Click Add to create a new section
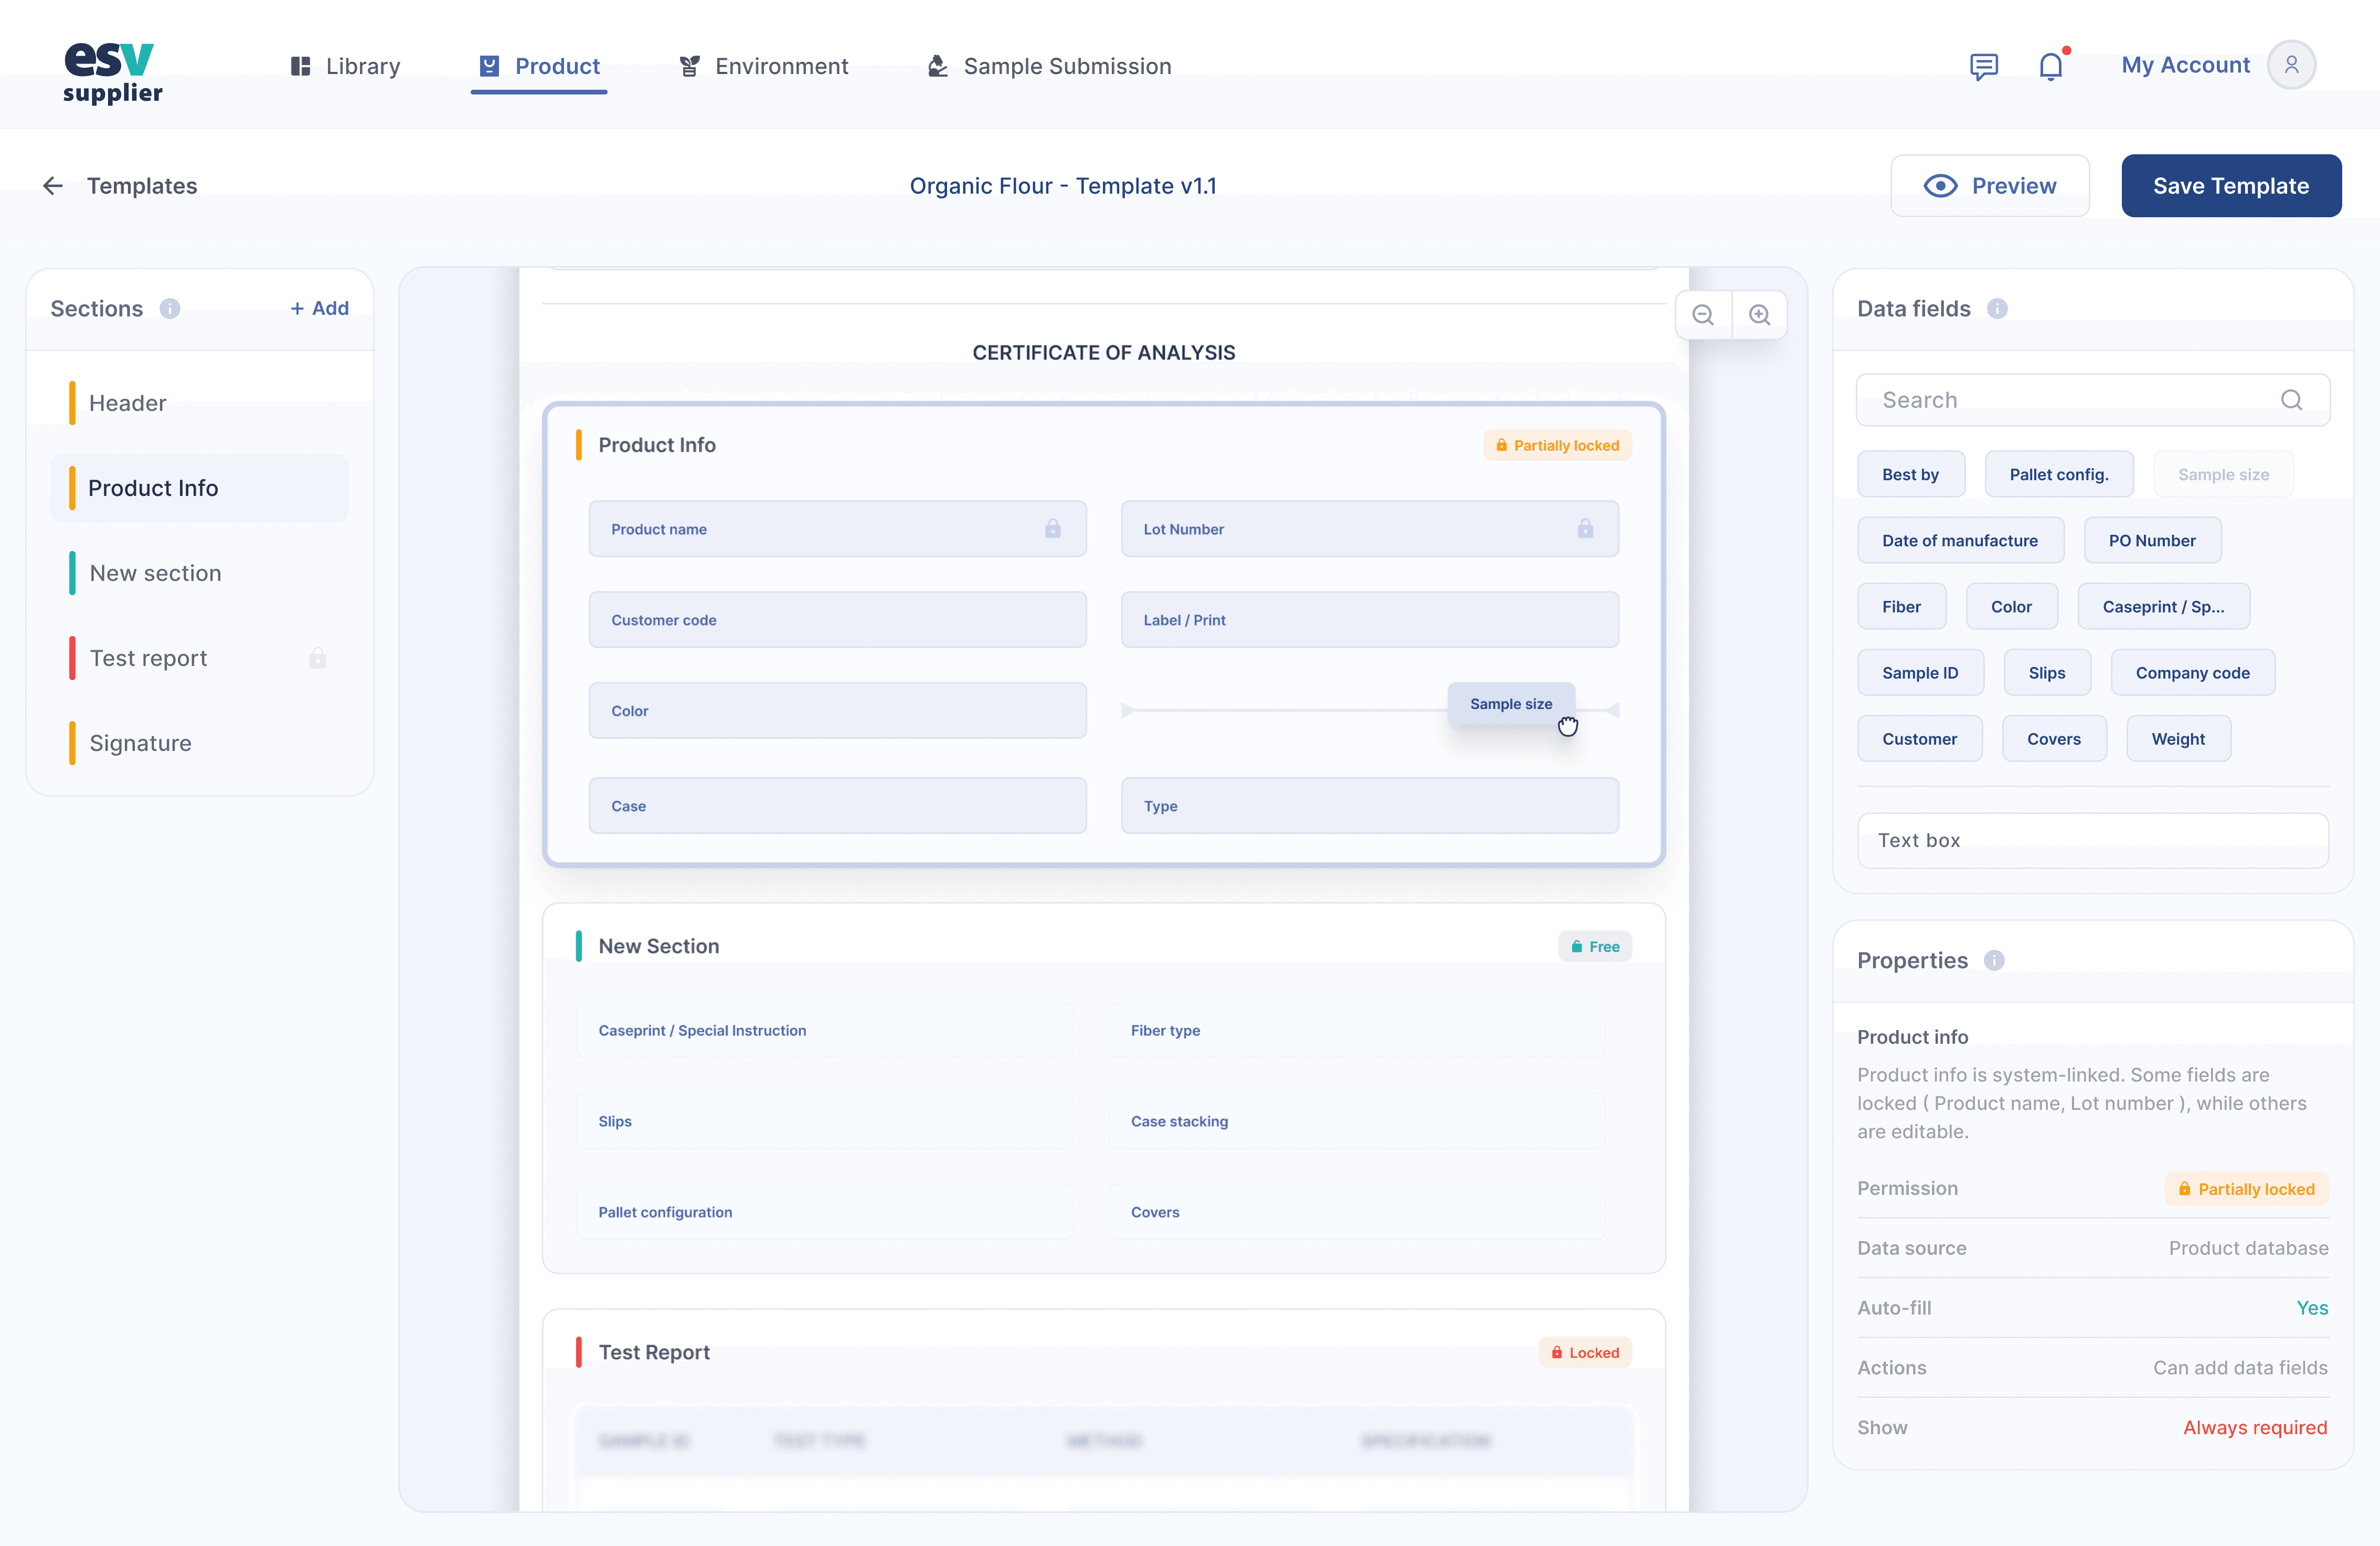The height and width of the screenshot is (1546, 2380). coord(320,308)
